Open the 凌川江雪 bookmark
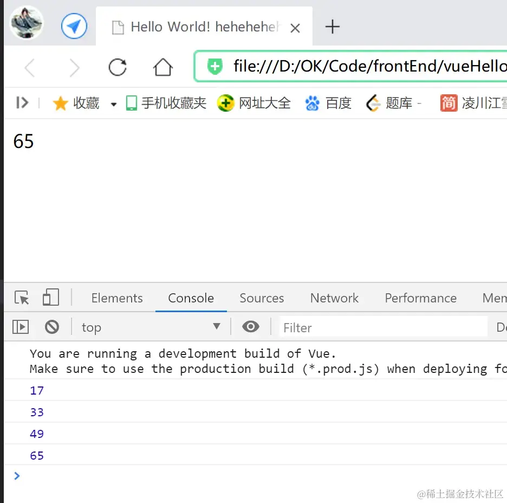 473,103
